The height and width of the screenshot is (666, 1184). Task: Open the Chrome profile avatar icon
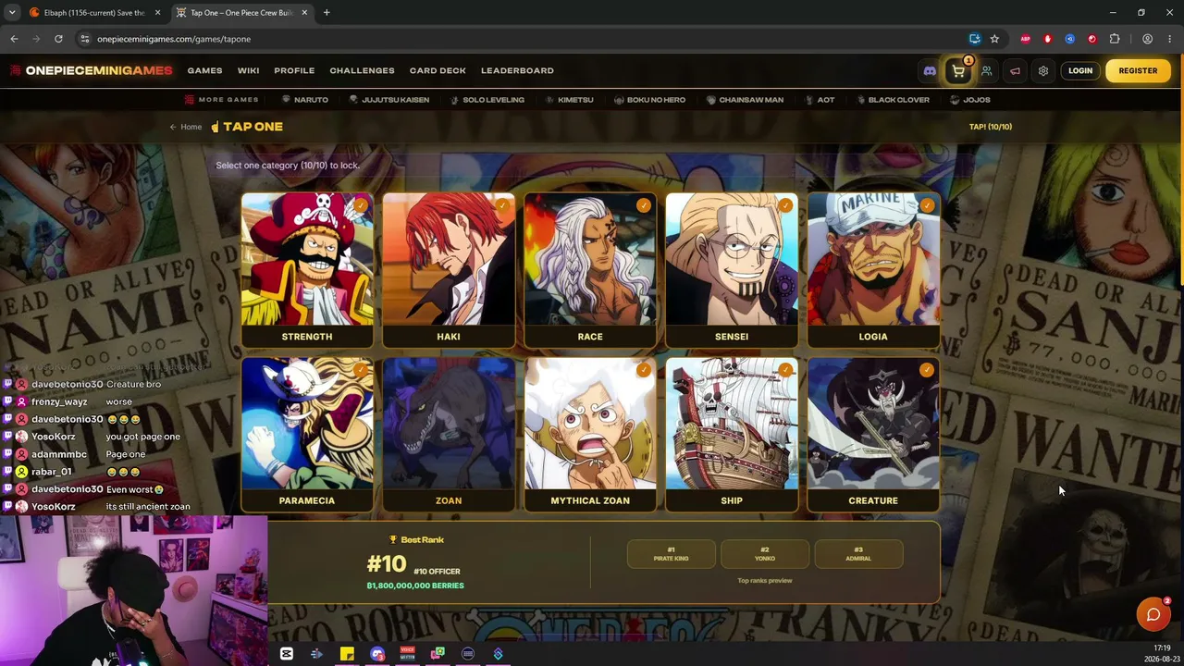click(x=1147, y=39)
